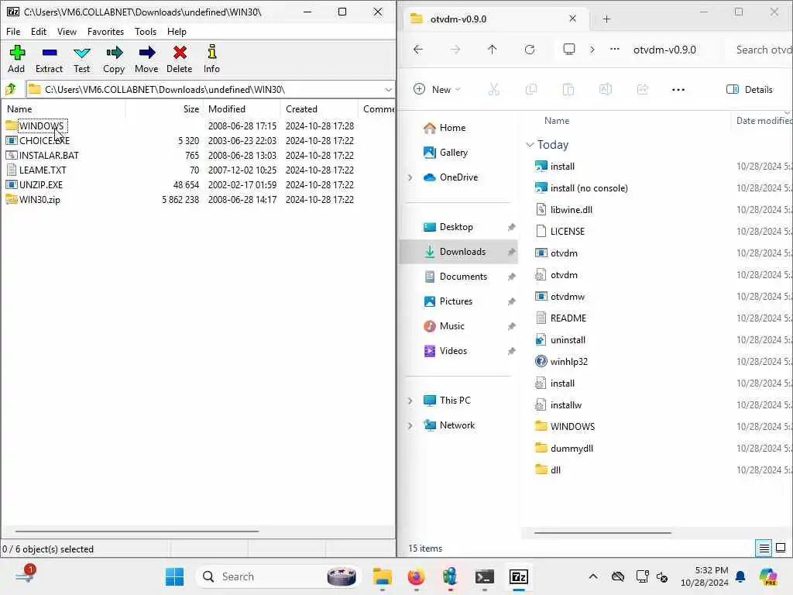Select the WINDOWS folder in 7-Zip list
The width and height of the screenshot is (793, 595).
(x=42, y=126)
